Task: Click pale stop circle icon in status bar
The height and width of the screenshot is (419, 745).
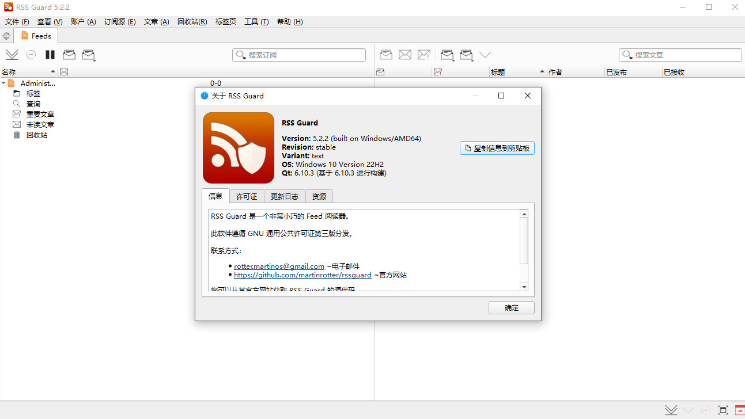Action: [706, 410]
